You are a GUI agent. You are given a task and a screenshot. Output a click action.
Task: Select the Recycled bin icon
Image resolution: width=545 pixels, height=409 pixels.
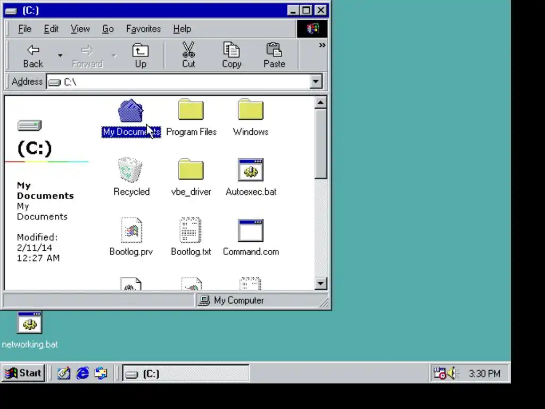tap(130, 170)
